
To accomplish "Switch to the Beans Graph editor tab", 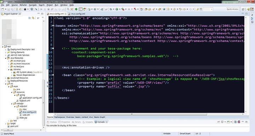I will point(100,117).
